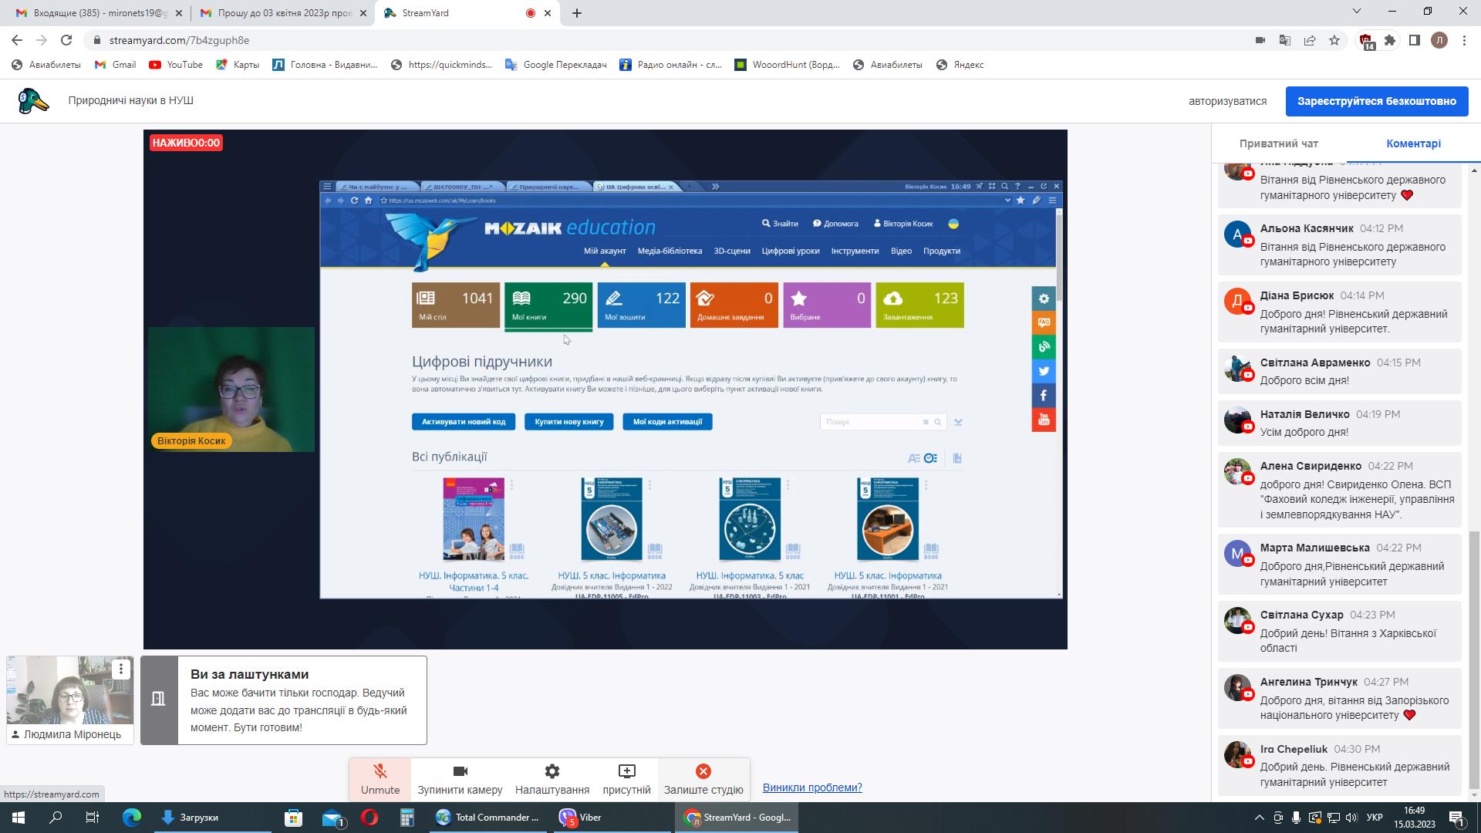Open the Виникли проблеми? link

point(812,787)
